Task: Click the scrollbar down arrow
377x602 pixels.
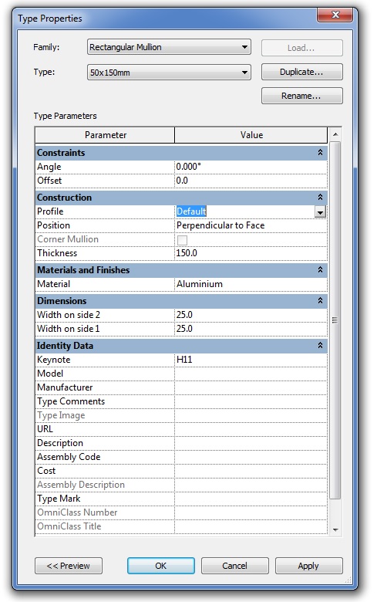Action: [335, 529]
